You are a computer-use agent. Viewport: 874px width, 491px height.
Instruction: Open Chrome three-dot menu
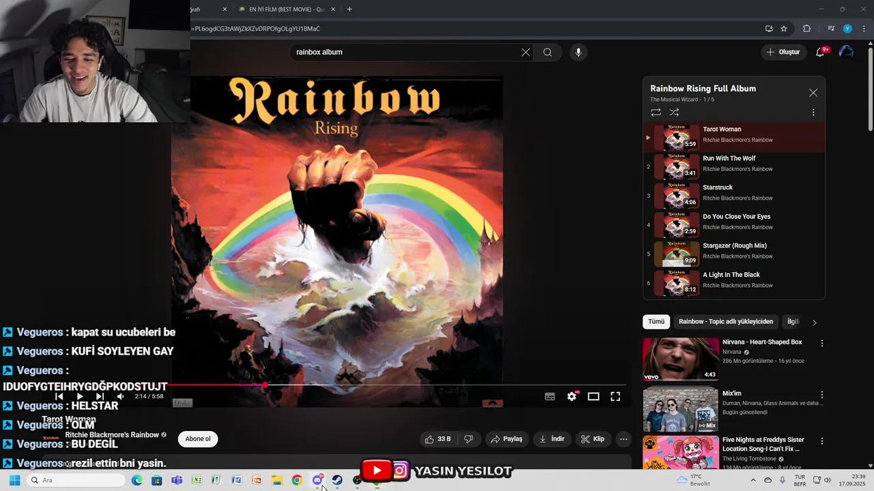(864, 29)
